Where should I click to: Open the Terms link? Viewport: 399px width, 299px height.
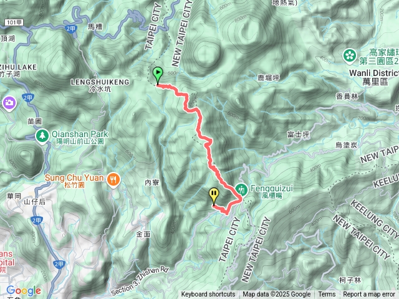pos(327,295)
